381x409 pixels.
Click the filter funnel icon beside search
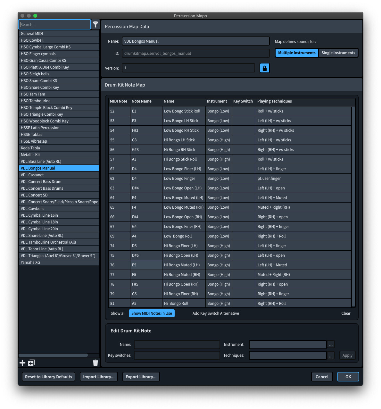tap(95, 24)
